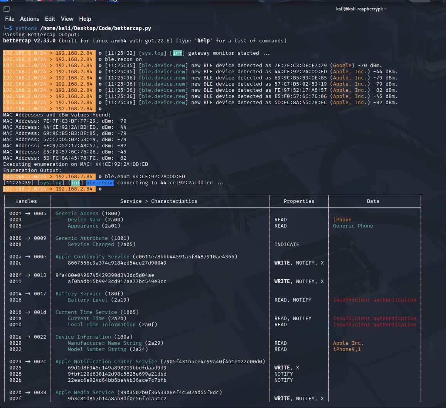Viewport: 446px width, 408px height.
Task: Click handle range '0023 → 002c'
Action: pos(28,362)
